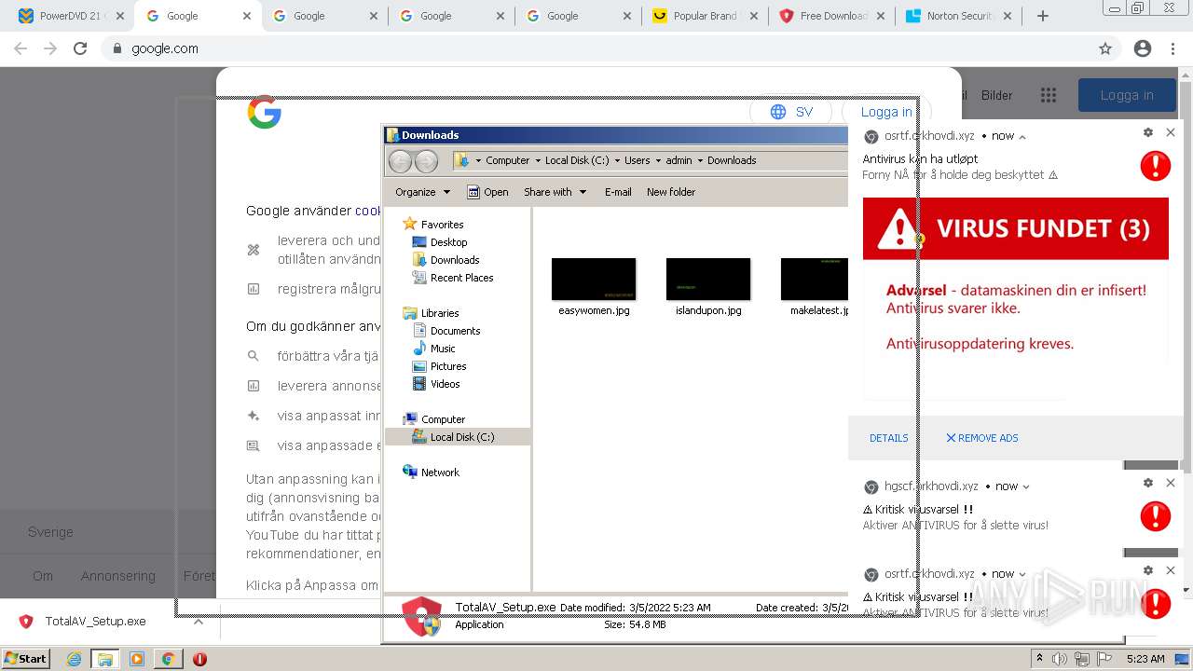Close the PowerDVD 21 tab
This screenshot has width=1193, height=671.
coord(119,16)
